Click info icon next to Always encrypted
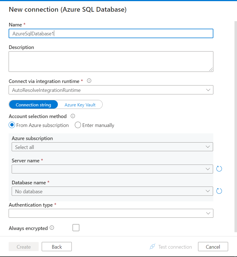Viewport: 237px width, 257px height. (x=52, y=228)
